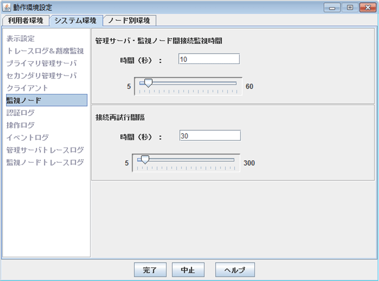Screen dimensions: 379x281
Task: Open help with ヘルプ button
Action: click(235, 269)
